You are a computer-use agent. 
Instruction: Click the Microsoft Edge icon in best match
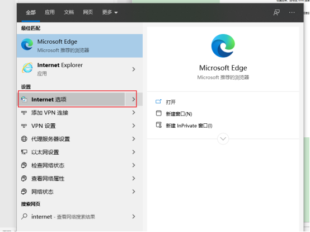tap(27, 44)
